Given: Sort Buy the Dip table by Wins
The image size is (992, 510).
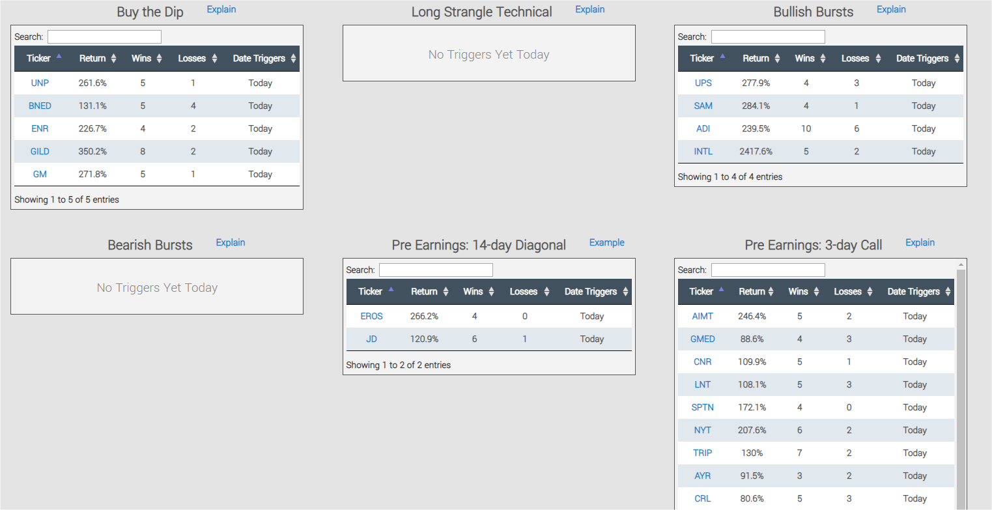Looking at the screenshot, I should [147, 59].
